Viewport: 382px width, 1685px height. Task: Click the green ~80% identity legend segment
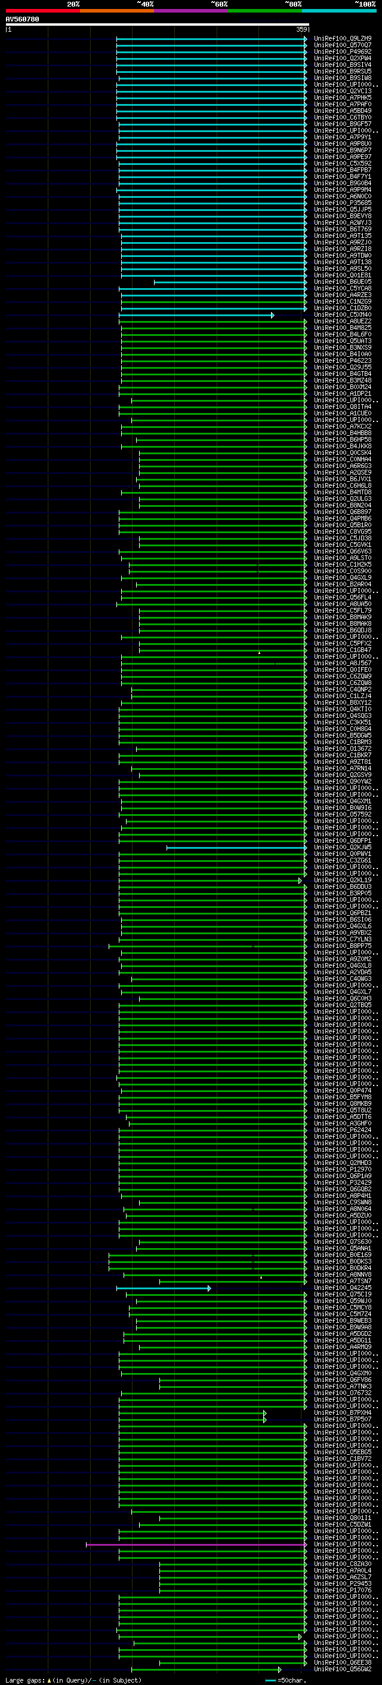point(265,11)
